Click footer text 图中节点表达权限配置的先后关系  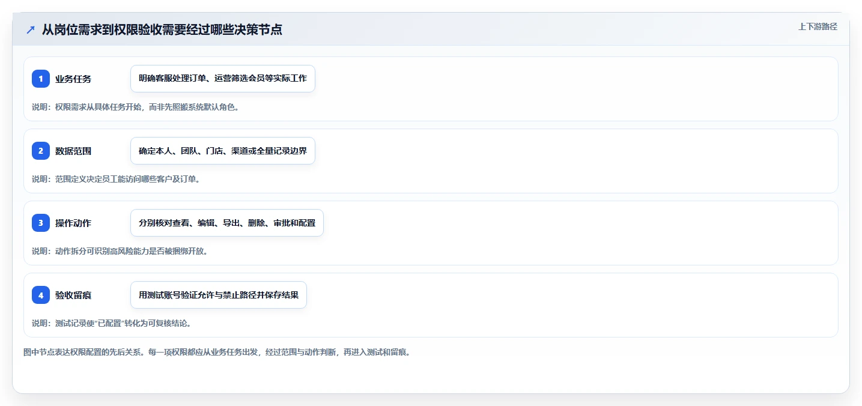pyautogui.click(x=216, y=352)
